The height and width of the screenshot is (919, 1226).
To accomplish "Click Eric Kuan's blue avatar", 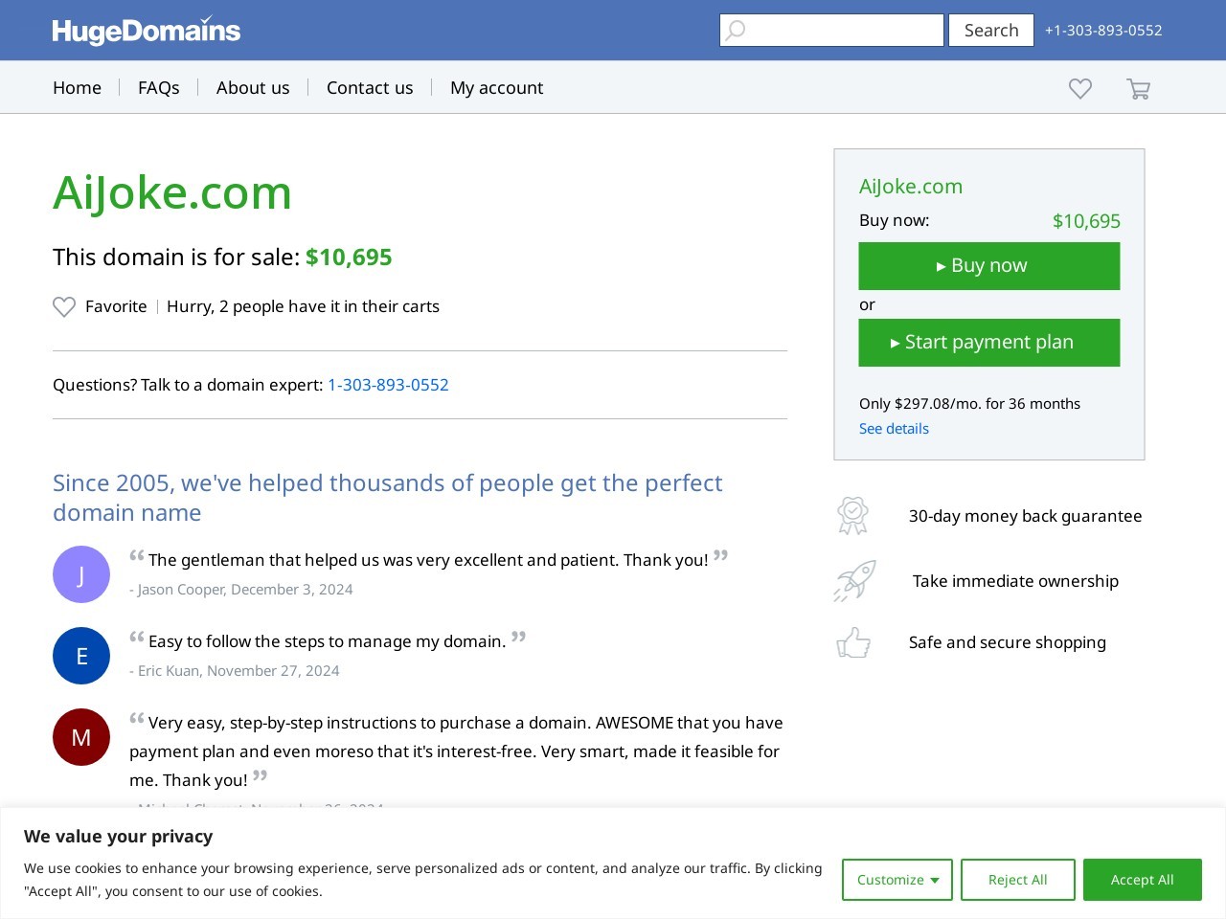I will point(81,656).
